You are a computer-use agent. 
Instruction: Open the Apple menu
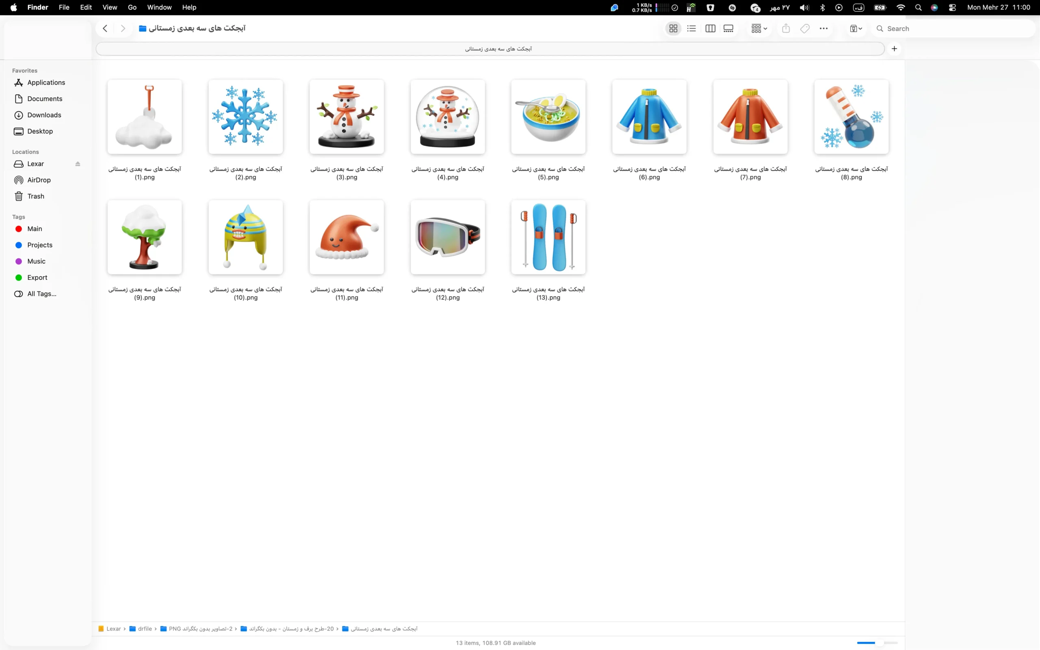(x=14, y=7)
